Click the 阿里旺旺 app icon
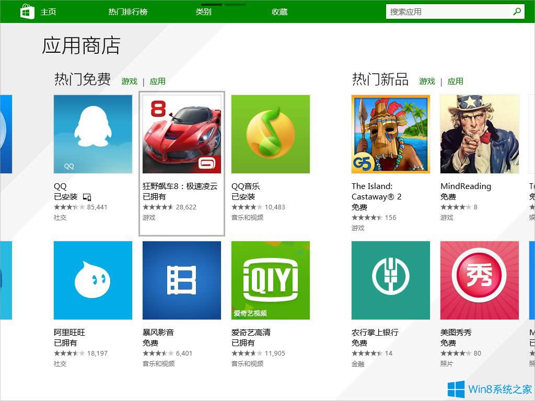This screenshot has height=401, width=535. click(92, 280)
